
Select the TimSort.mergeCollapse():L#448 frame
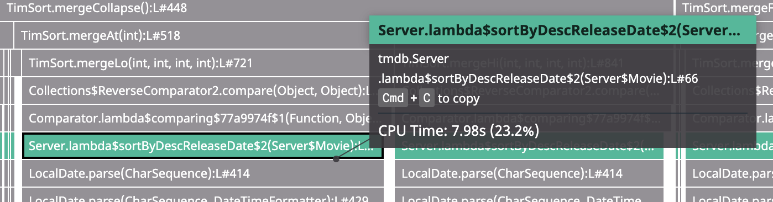[336, 8]
